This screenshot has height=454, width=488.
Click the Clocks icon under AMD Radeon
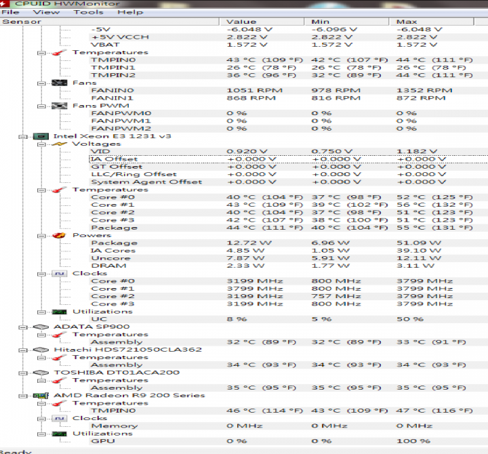pyautogui.click(x=59, y=418)
